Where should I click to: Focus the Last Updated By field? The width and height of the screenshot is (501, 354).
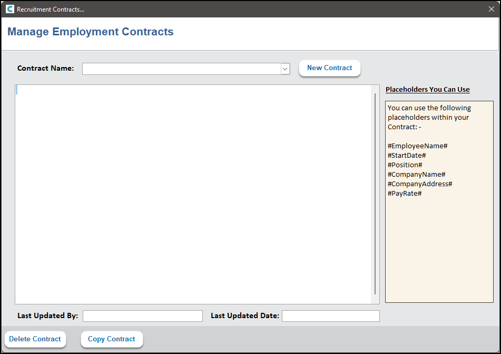(142, 316)
